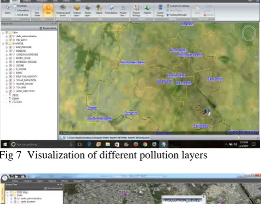Uncheck the BENZENE layer checkbox
Image resolution: width=261 pixels, height=204 pixels.
click(10, 51)
